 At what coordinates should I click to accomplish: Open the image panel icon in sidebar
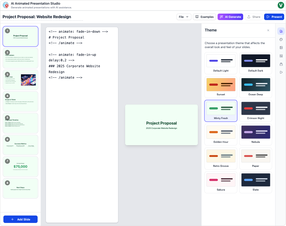click(281, 48)
